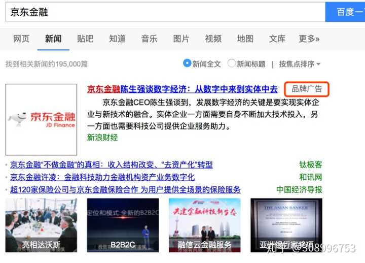Screen dimensions: 365x263
Task: Click the result count 找到相关新闻约195,000篇
Action: 47,64
